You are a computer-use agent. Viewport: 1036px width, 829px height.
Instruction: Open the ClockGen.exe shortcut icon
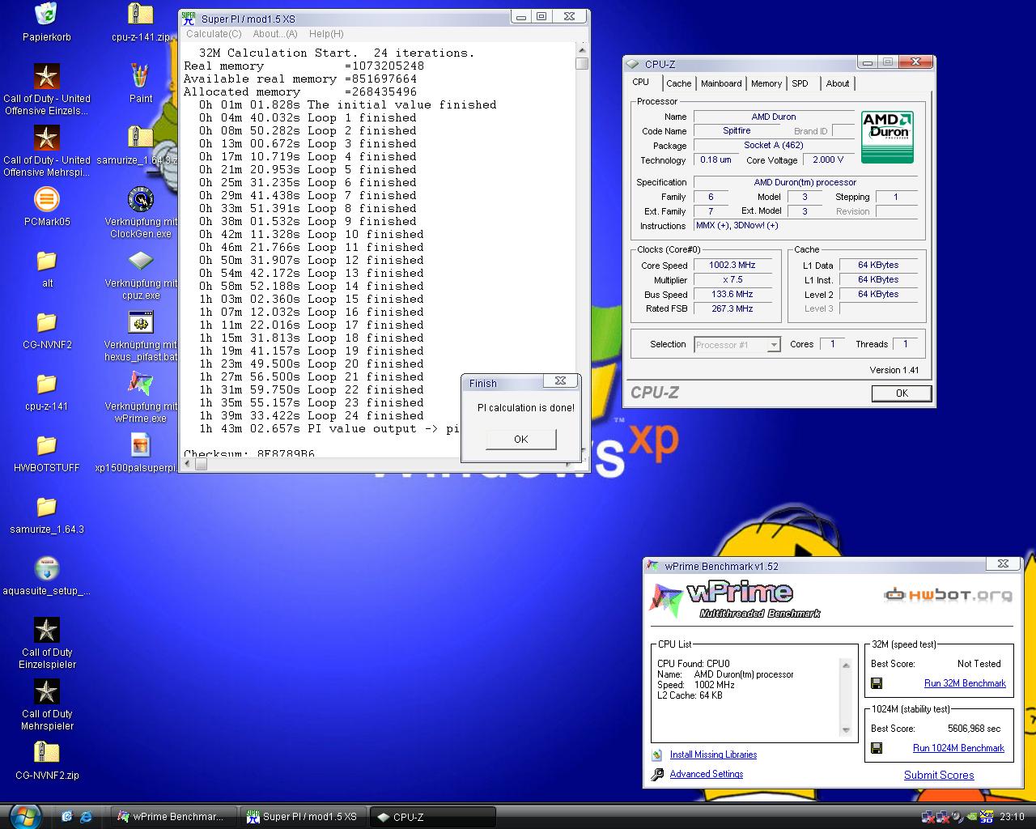click(141, 199)
